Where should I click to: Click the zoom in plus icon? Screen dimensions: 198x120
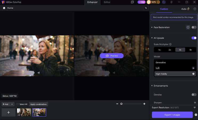[144, 104]
